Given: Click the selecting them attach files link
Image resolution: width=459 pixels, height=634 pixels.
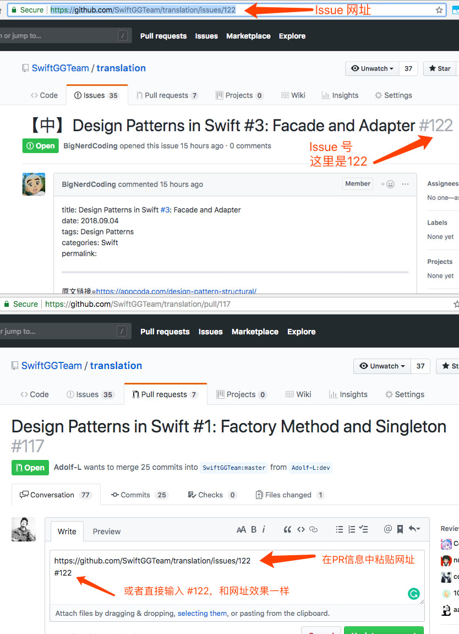Looking at the screenshot, I should point(202,614).
